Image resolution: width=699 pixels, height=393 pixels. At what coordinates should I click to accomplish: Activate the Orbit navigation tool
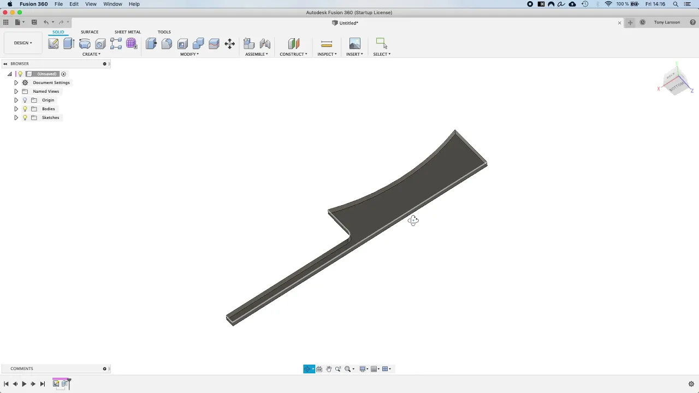pyautogui.click(x=308, y=369)
